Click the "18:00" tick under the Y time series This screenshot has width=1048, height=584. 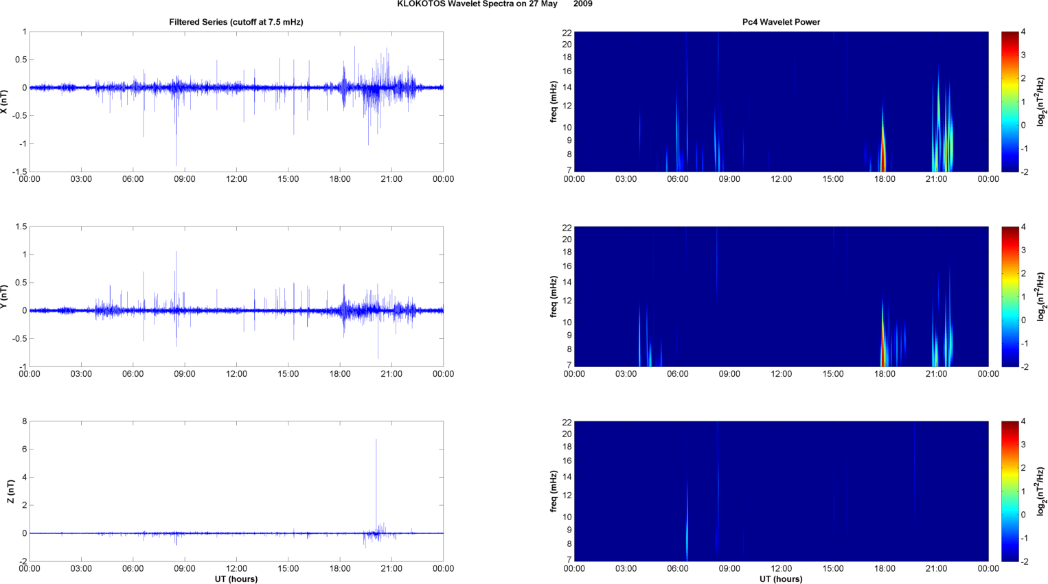340,374
